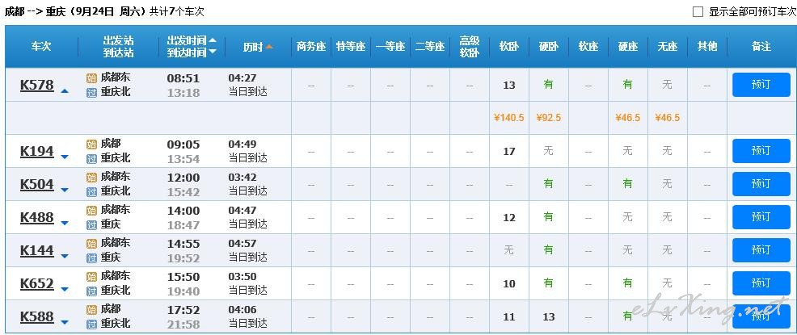Click the 始 icon in the K504 row
797x335 pixels.
point(91,177)
